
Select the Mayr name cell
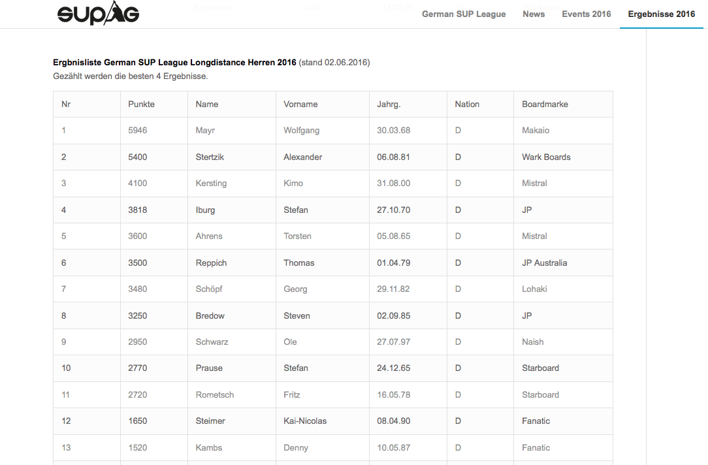pyautogui.click(x=205, y=130)
